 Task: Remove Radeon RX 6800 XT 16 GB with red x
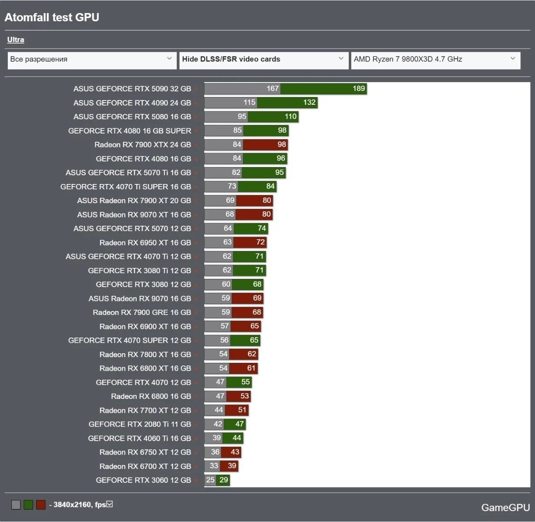196,369
